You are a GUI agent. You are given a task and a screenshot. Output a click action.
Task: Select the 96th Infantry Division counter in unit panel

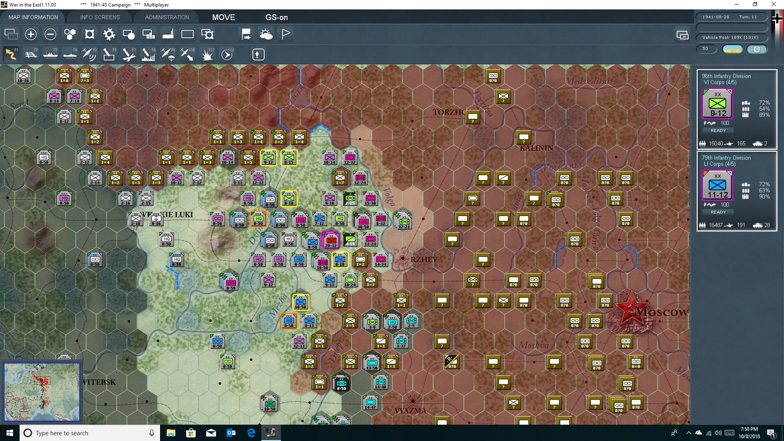[x=717, y=104]
